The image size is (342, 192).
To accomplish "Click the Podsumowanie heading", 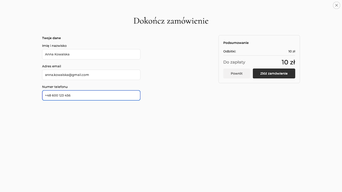I will pos(236,43).
